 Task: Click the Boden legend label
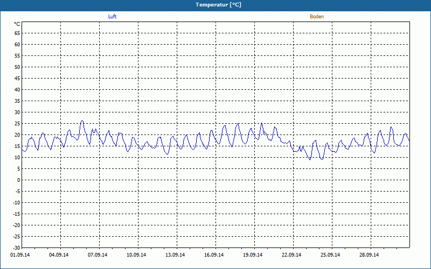coord(317,17)
